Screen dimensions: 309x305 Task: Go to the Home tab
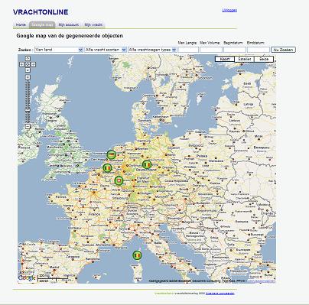click(21, 24)
